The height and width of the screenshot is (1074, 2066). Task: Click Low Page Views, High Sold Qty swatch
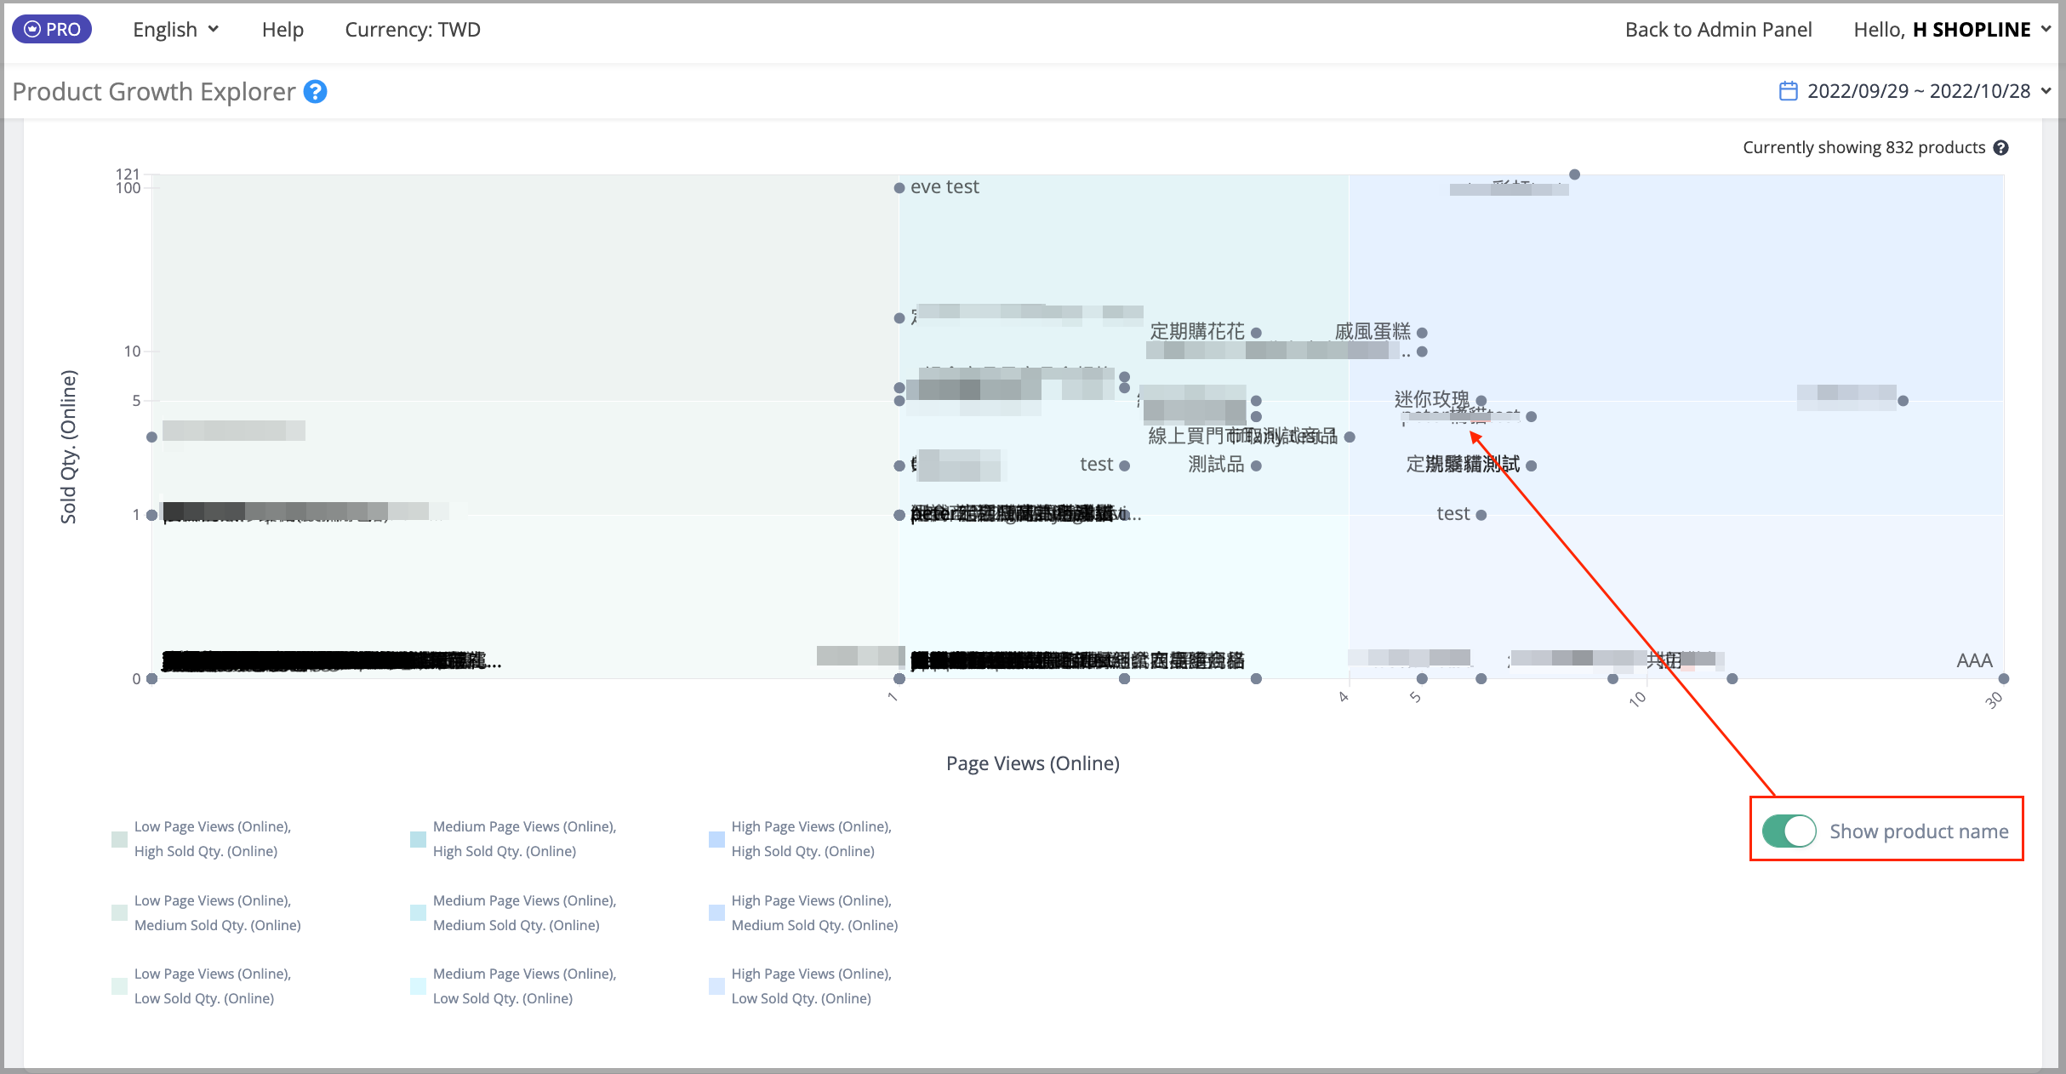(119, 839)
